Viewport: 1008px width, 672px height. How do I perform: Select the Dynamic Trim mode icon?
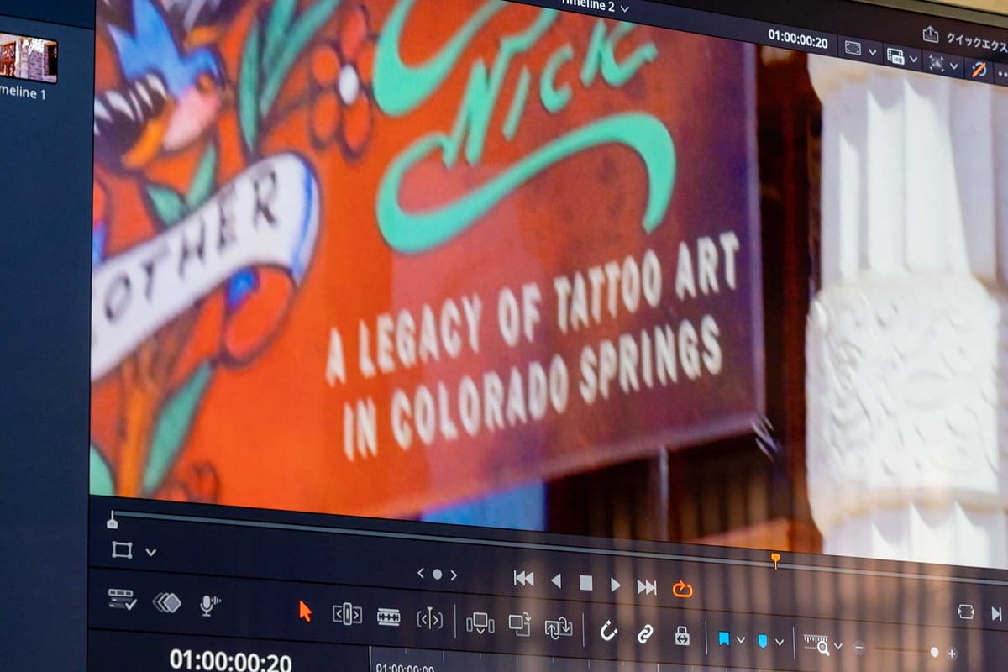(429, 619)
